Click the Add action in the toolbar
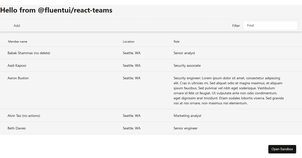Screen dimensions: 302x158 [x=17, y=26]
